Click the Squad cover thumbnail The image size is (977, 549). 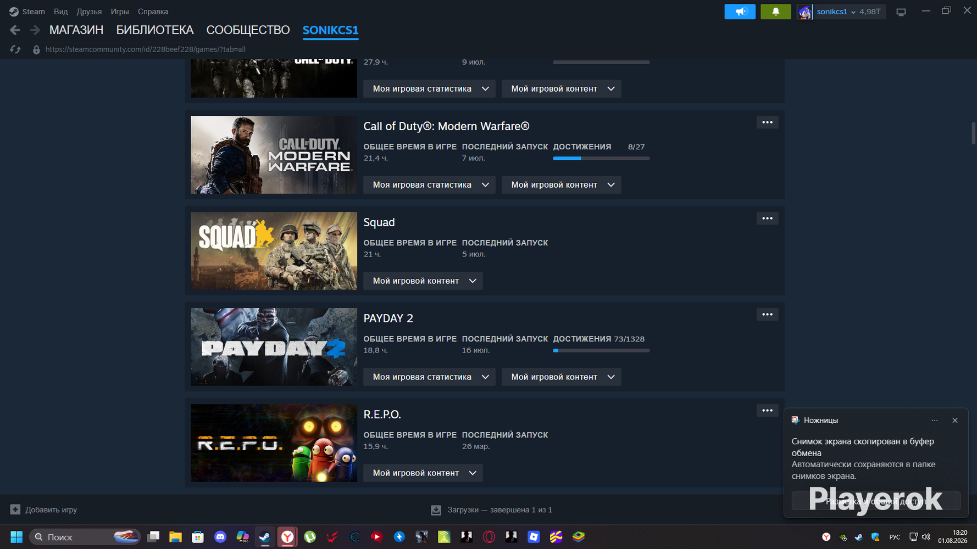coord(274,251)
